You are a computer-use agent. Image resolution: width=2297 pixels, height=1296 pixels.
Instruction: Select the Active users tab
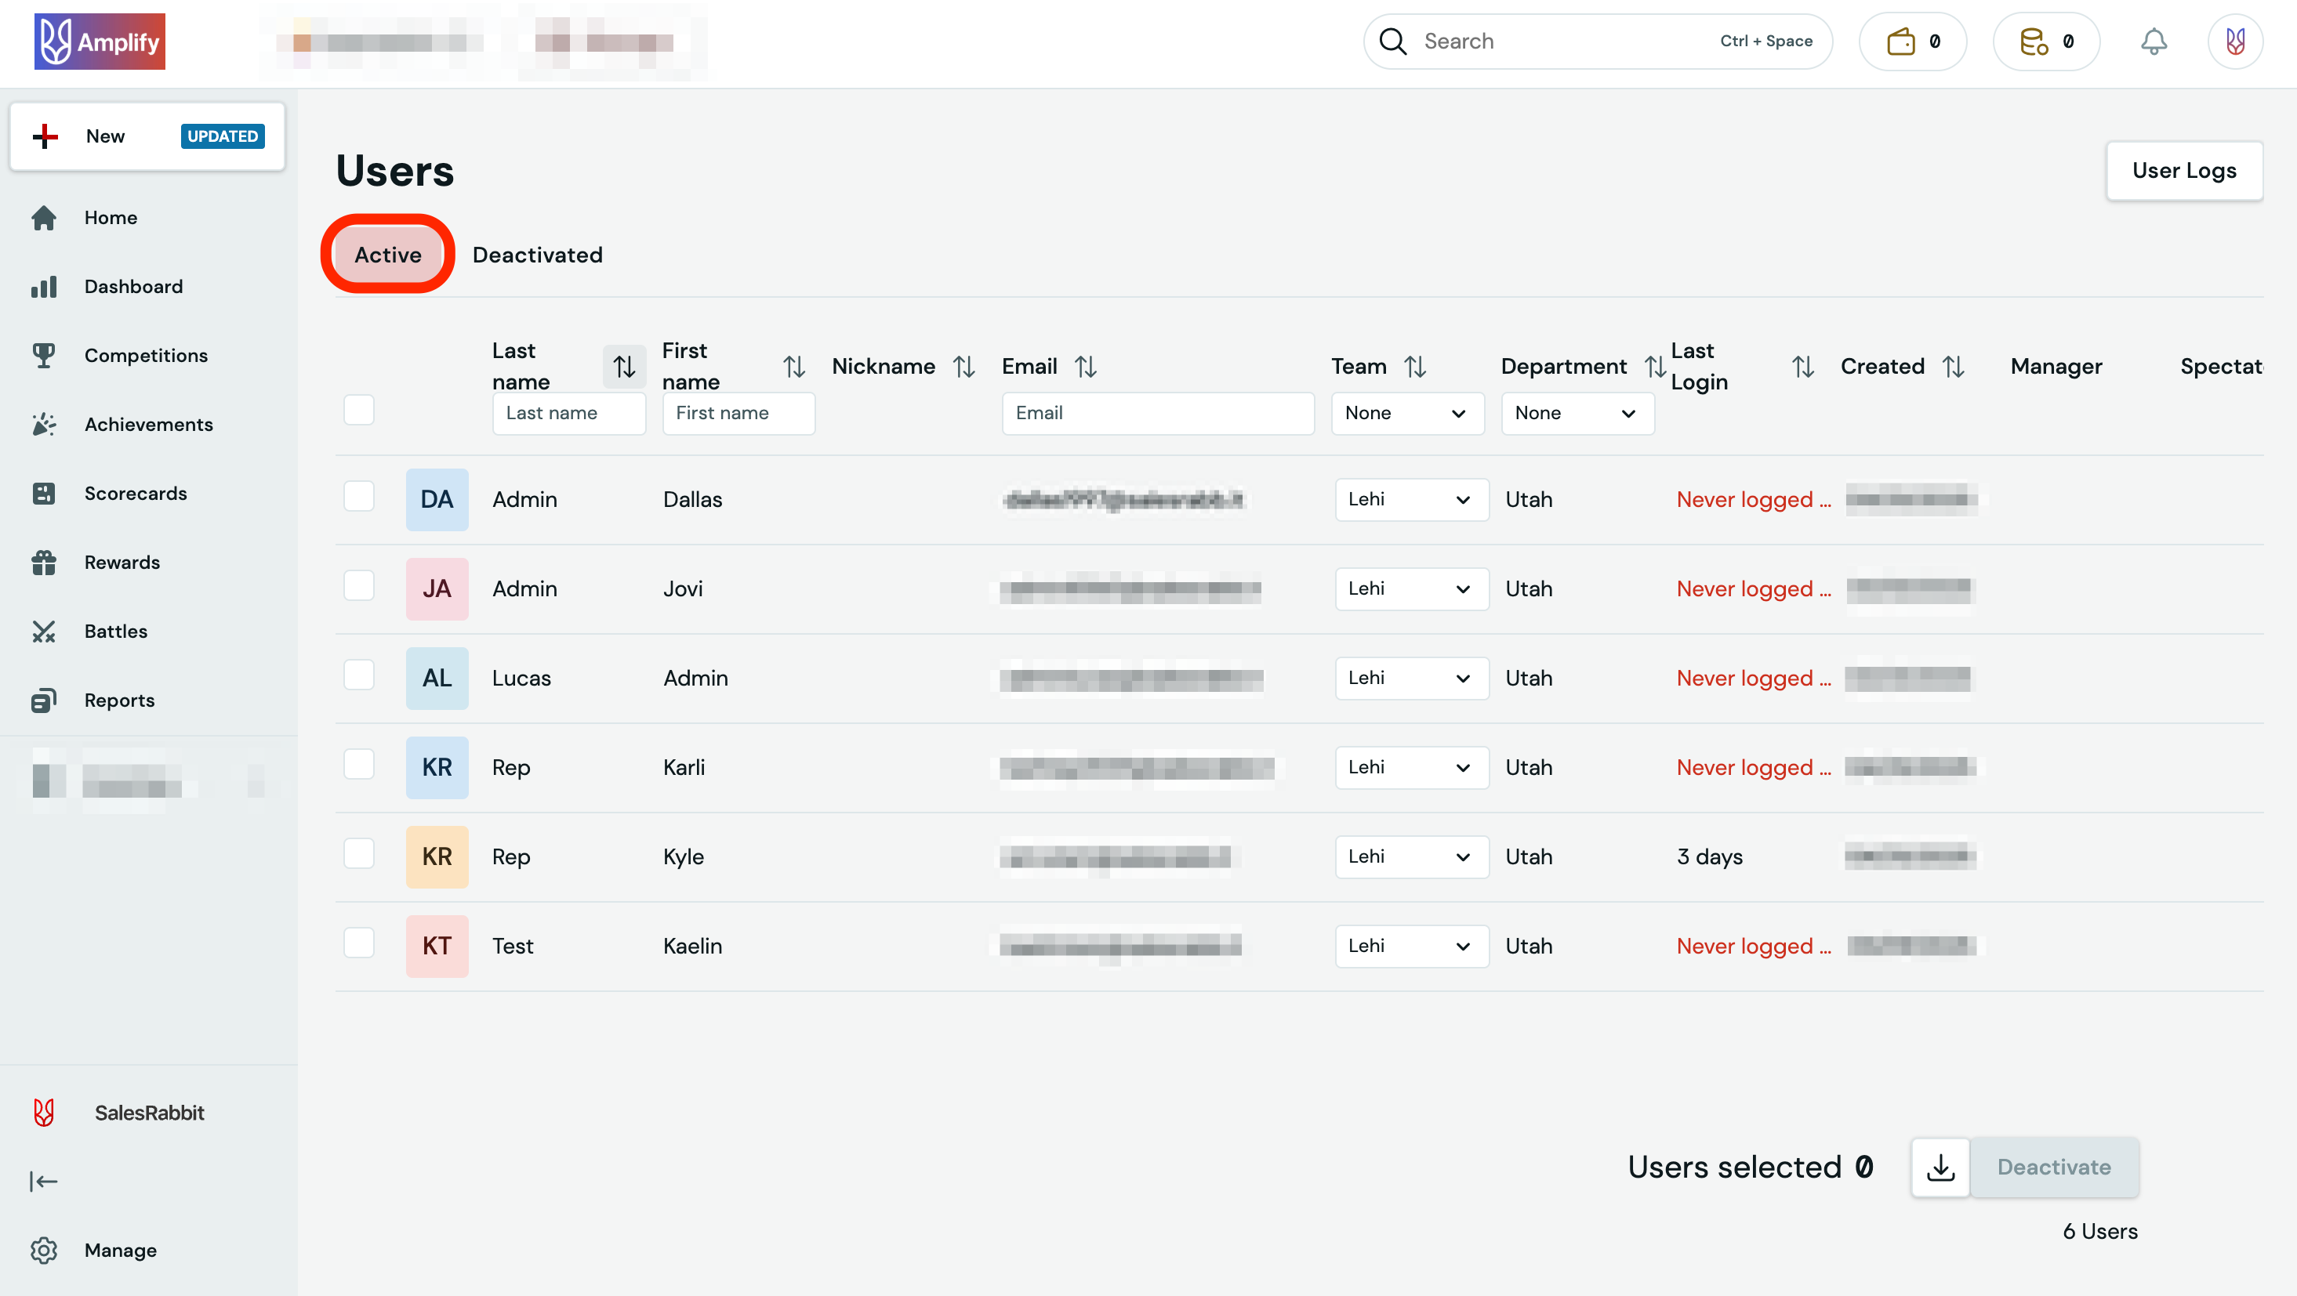[x=387, y=254]
